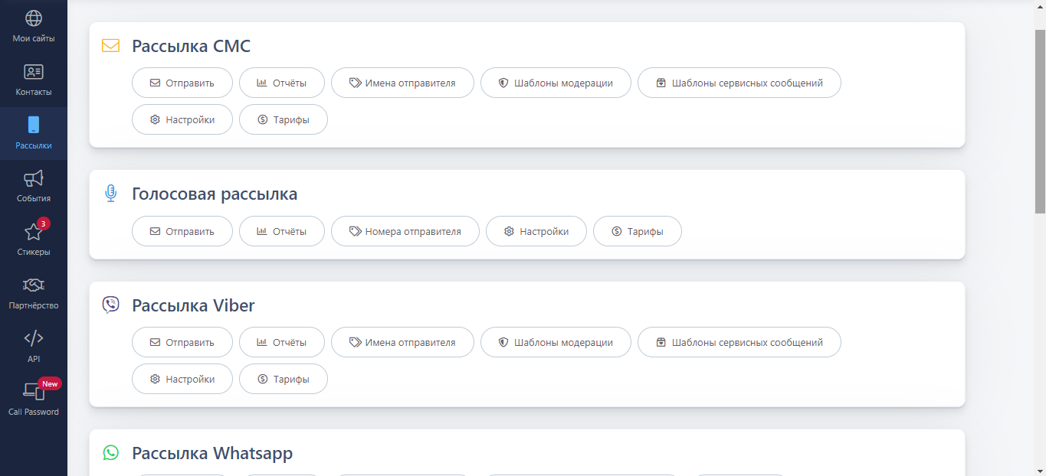
Task: Open Стикеры star icon with badge
Action: [x=34, y=233]
